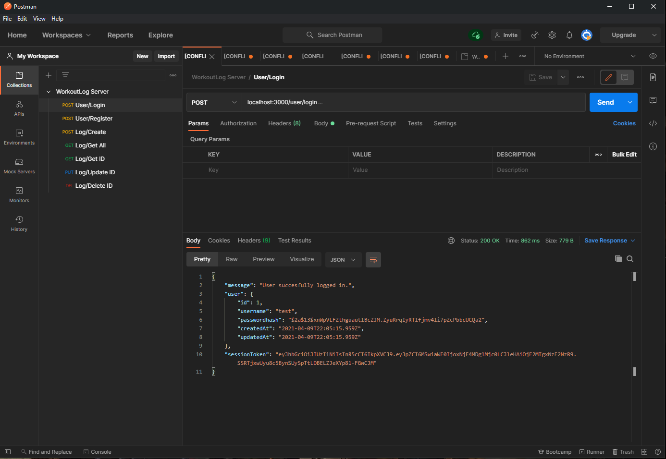This screenshot has width=666, height=459.
Task: Click the Invite button
Action: 506,35
